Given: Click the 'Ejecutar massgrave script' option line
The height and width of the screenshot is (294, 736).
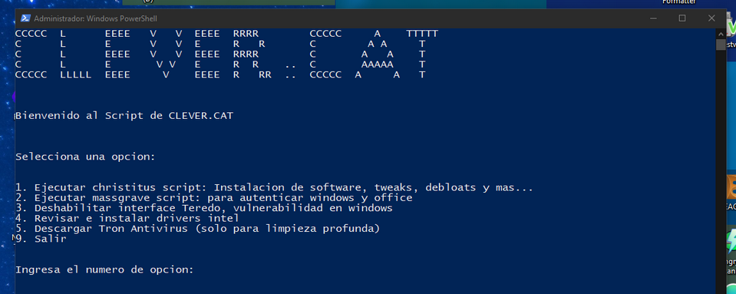Looking at the screenshot, I should [214, 198].
